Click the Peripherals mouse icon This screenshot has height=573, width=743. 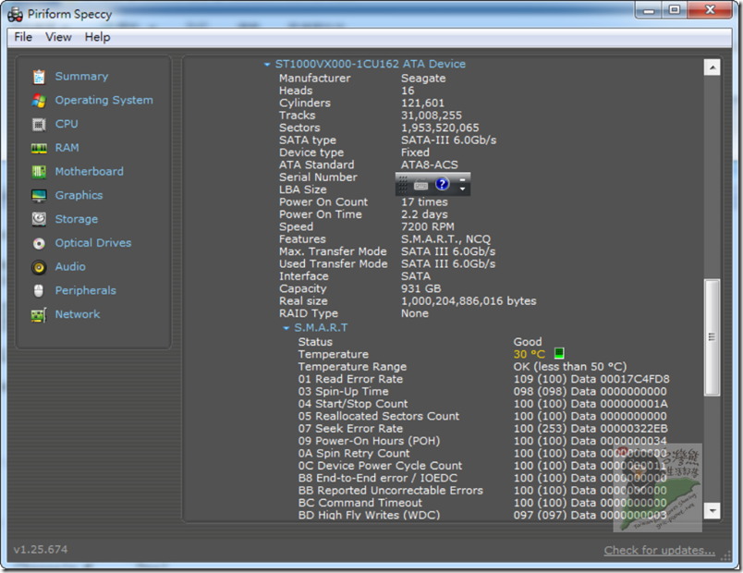(x=39, y=290)
